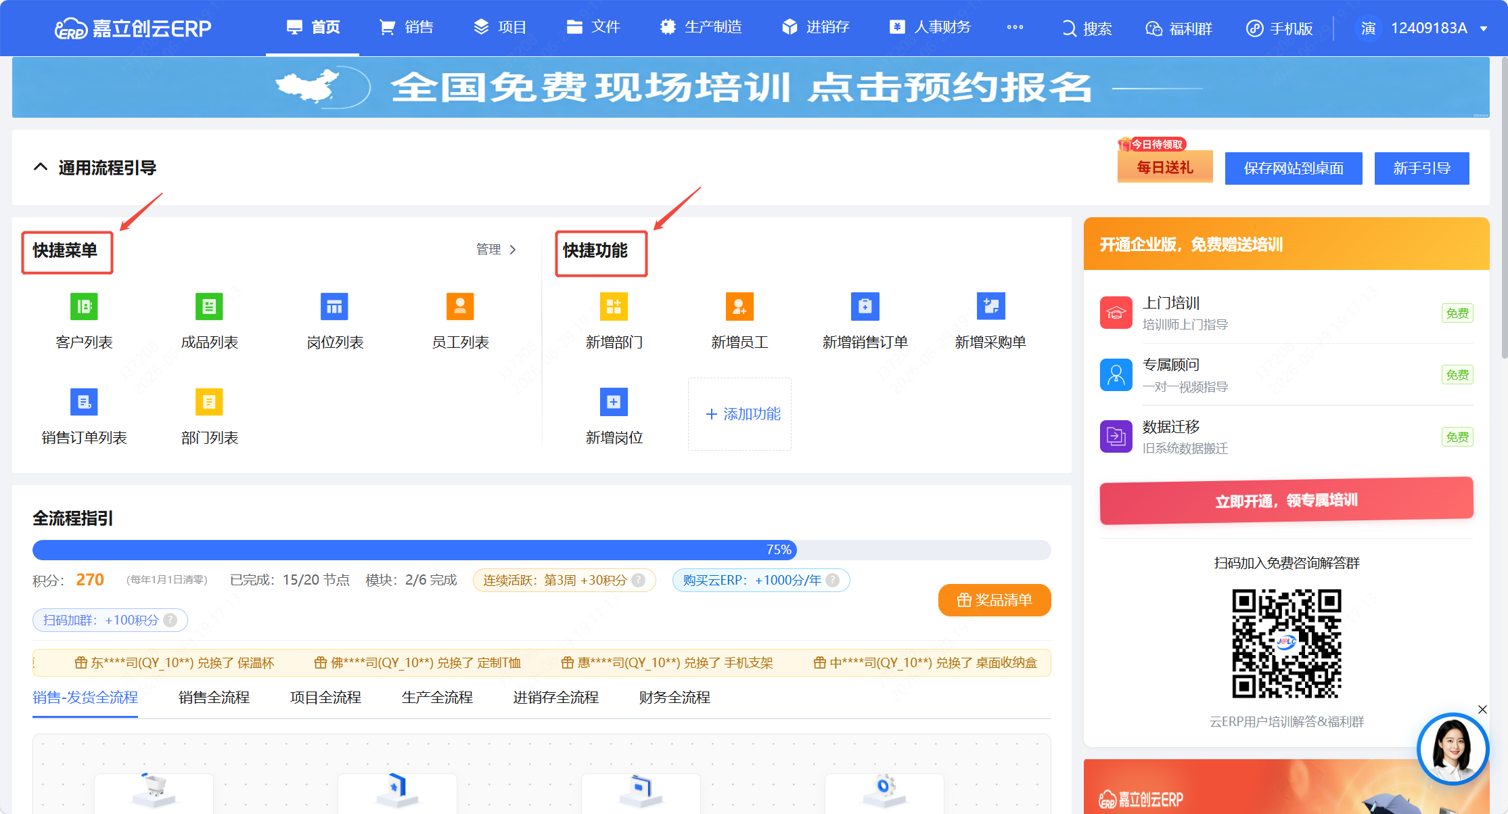Open the customer service avatar chat
1508x814 pixels.
1452,749
